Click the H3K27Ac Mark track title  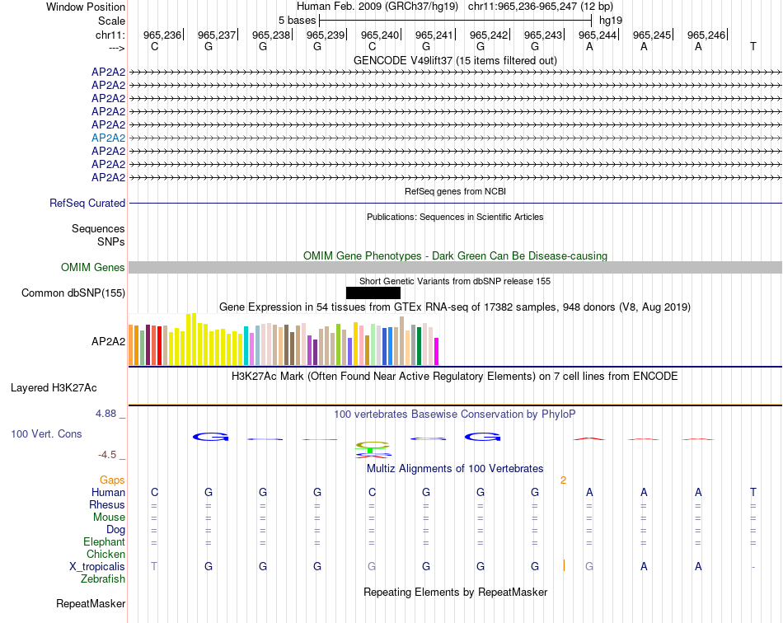point(455,376)
